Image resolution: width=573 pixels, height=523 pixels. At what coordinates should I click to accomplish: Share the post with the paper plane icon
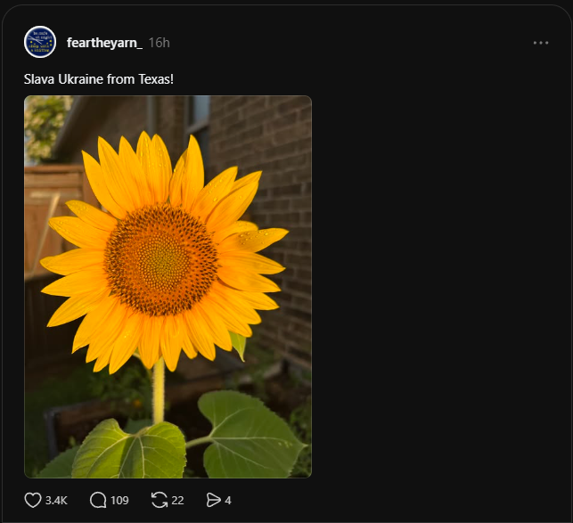coord(213,500)
